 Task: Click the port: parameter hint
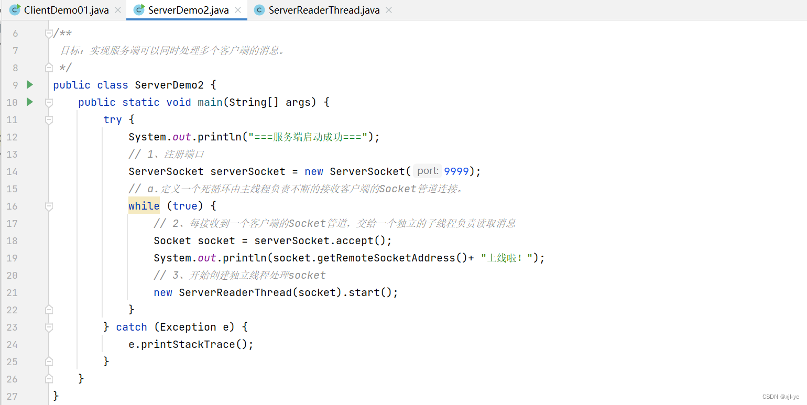(x=428, y=171)
